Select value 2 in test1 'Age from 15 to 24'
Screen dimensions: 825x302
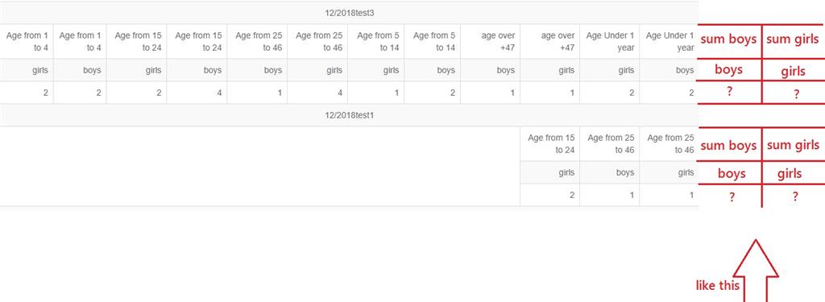click(x=572, y=195)
